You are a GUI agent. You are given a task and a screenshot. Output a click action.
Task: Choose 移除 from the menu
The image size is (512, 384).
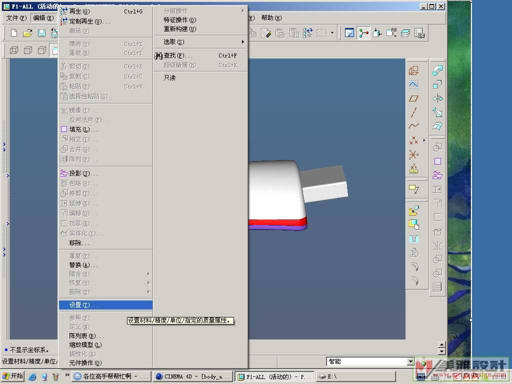point(105,243)
